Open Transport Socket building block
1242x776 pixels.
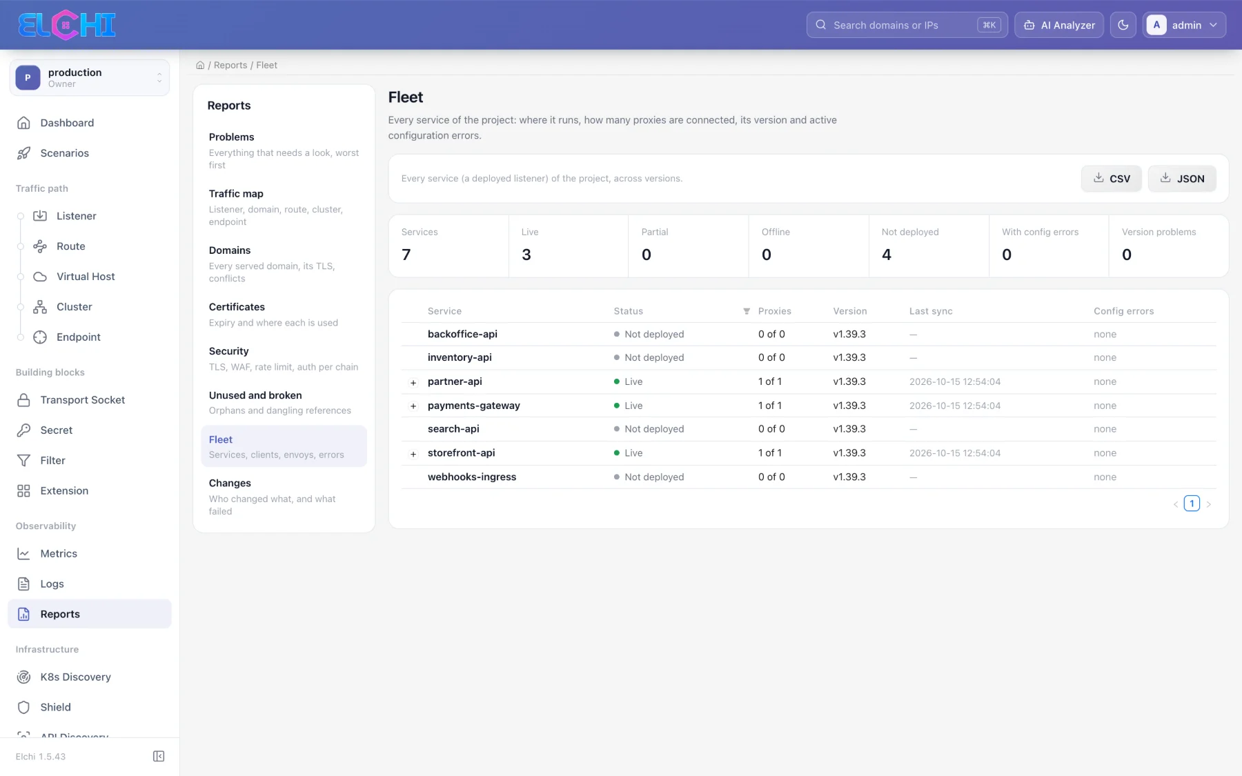coord(89,400)
